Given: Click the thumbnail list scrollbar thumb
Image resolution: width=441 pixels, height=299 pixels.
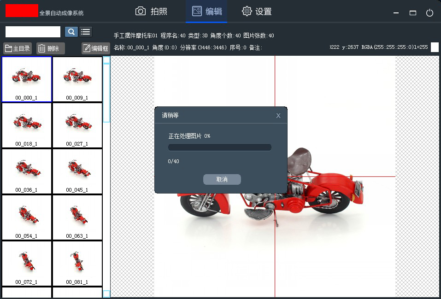Looking at the screenshot, I should 106,93.
